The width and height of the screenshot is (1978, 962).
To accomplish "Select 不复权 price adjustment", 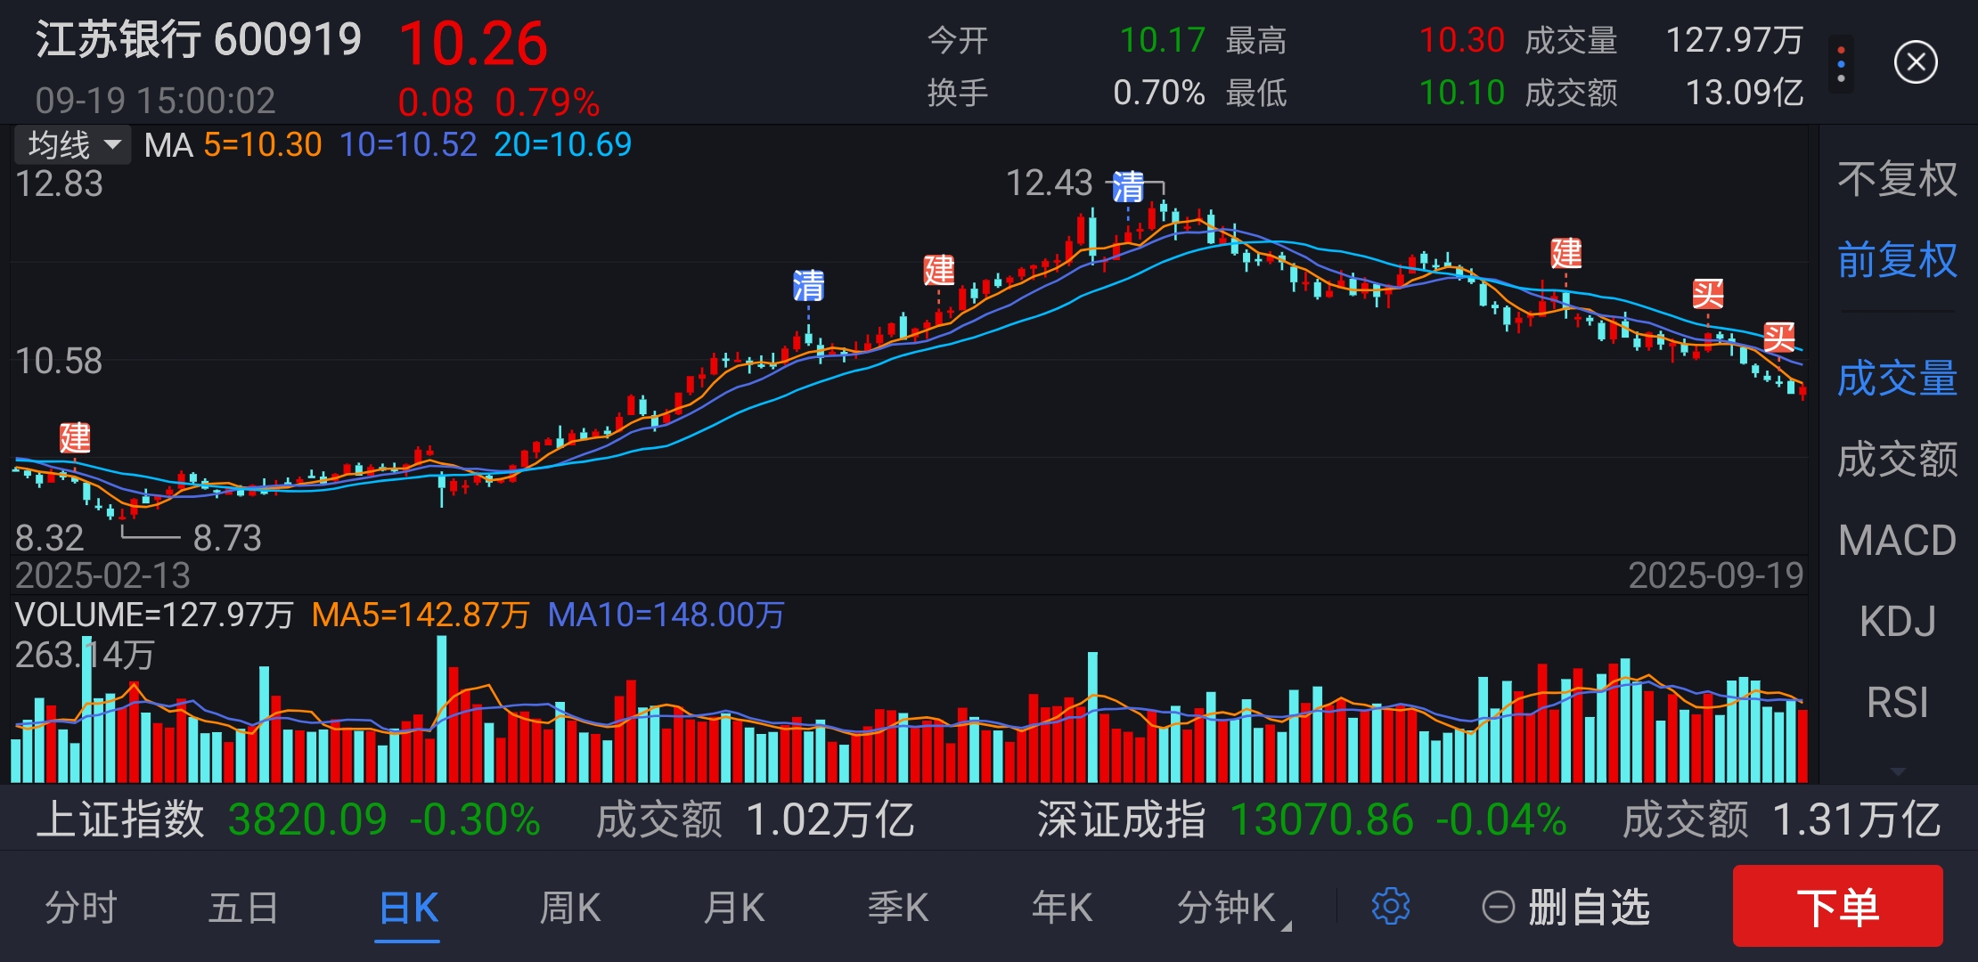I will (1897, 179).
